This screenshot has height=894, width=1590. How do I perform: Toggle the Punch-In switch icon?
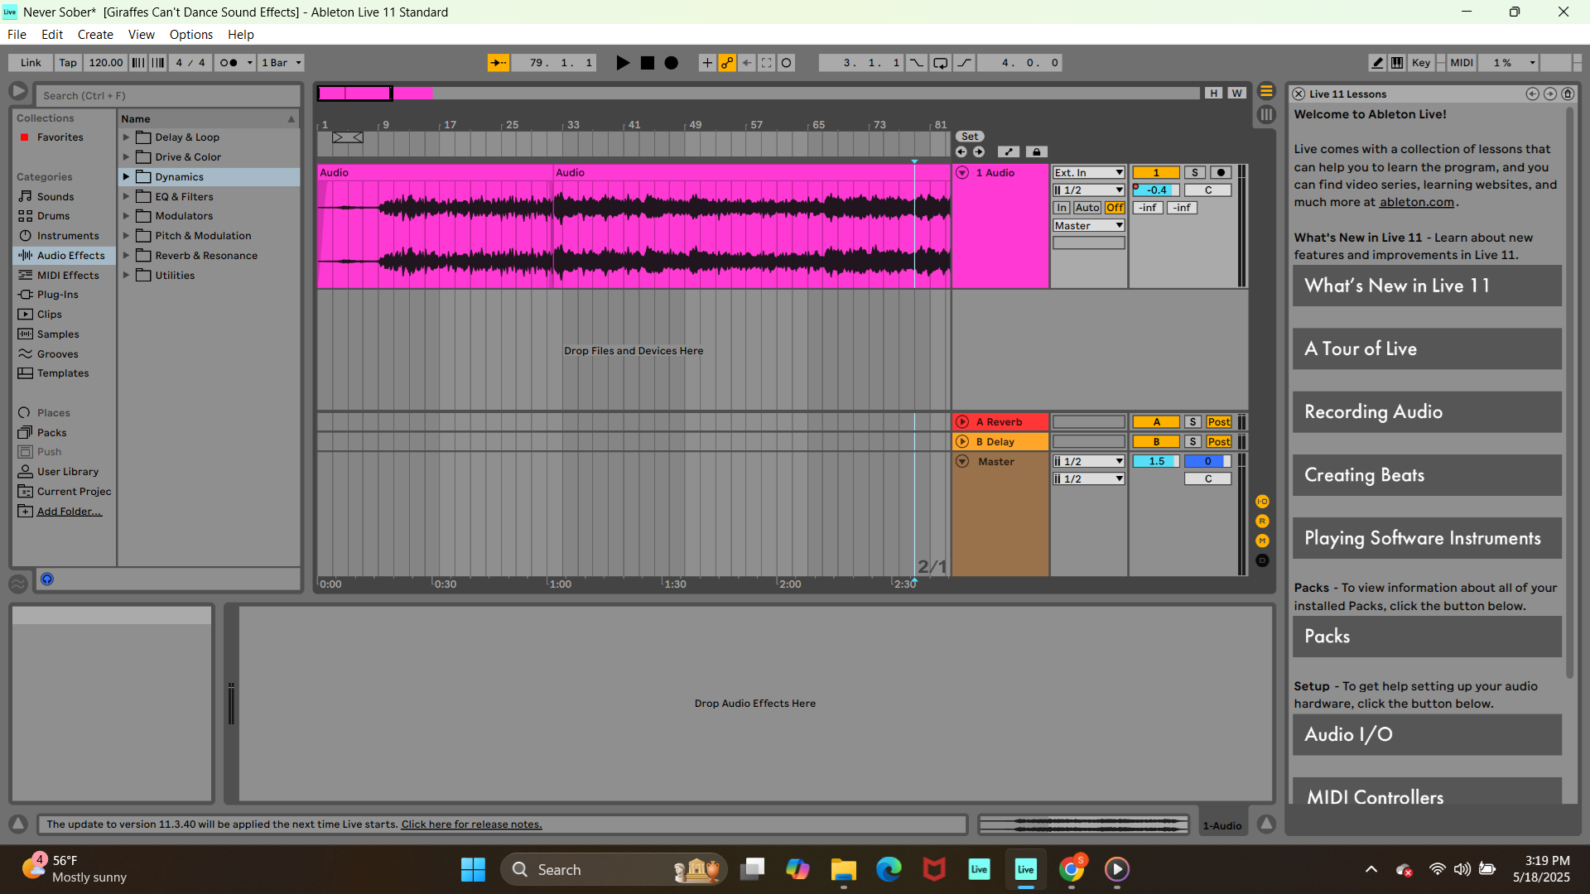[x=917, y=63]
